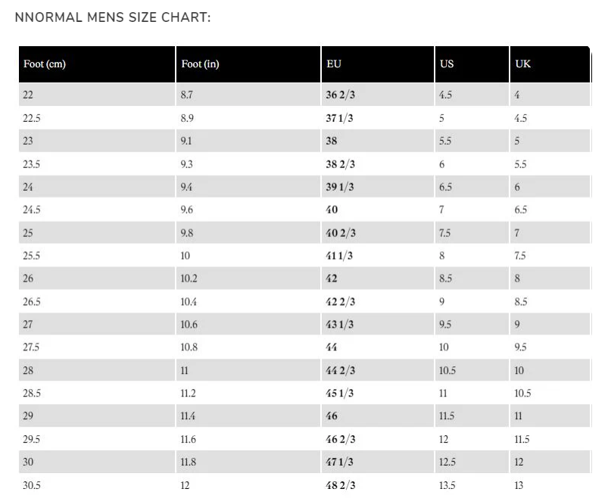Select the UK size 10.5 cell
This screenshot has height=498, width=608.
click(x=550, y=393)
